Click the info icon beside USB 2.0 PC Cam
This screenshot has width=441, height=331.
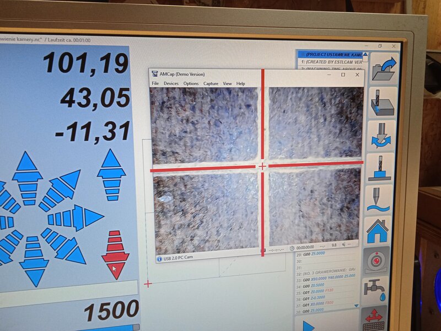click(x=159, y=259)
